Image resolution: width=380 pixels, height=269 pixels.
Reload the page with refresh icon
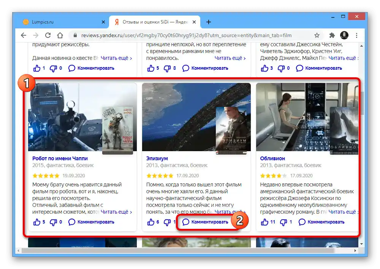tap(48, 35)
